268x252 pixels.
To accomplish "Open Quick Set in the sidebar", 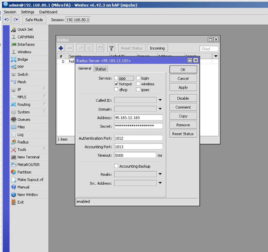I will coord(29,29).
